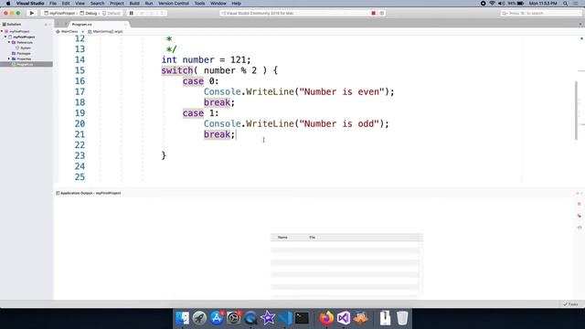The height and width of the screenshot is (329, 585).
Task: Open the Run menu
Action: coord(149,4)
